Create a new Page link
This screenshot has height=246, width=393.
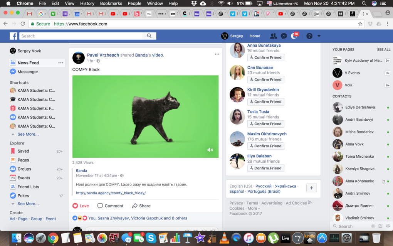[23, 219]
